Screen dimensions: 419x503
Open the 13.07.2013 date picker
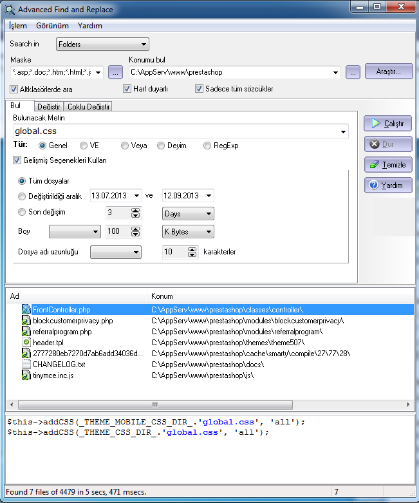[x=137, y=196]
